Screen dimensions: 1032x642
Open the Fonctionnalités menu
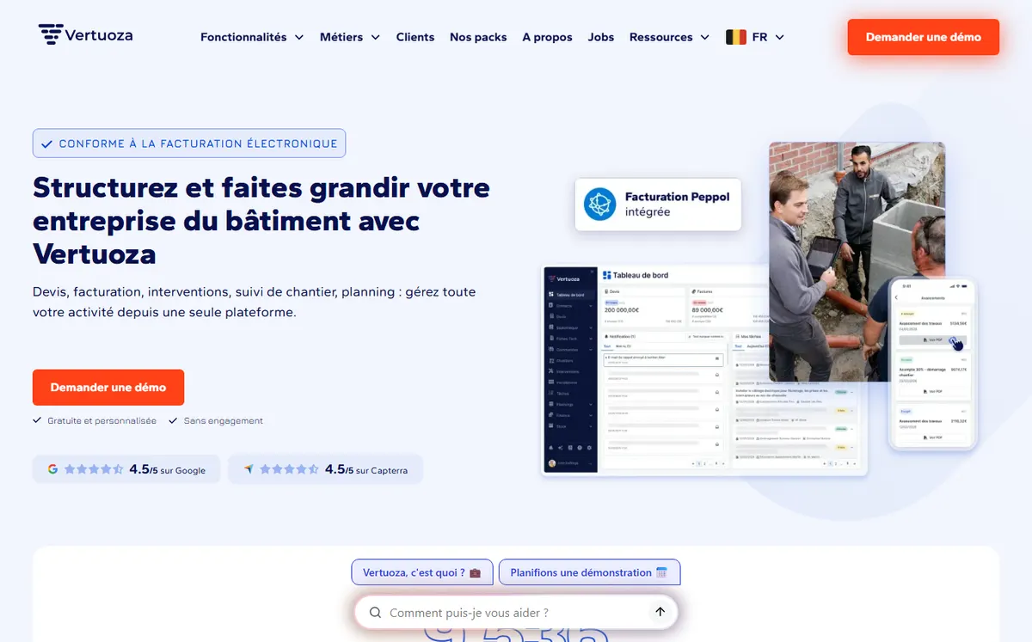pyautogui.click(x=252, y=37)
